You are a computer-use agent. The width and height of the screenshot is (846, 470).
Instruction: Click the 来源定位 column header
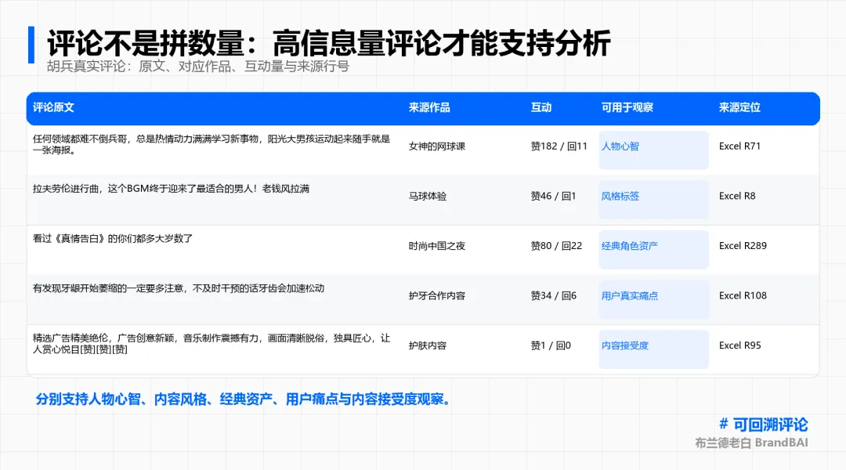[x=739, y=107]
